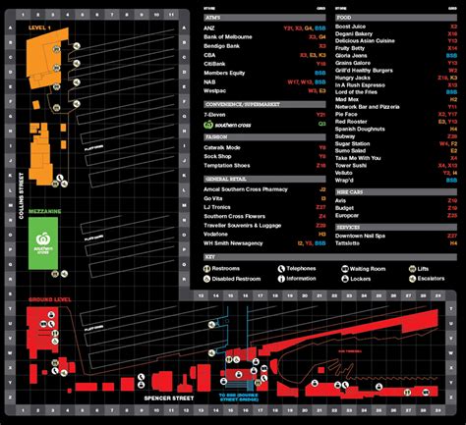This screenshot has height=425, width=466.
Task: Select the Pie Face listing
Action: pos(396,114)
